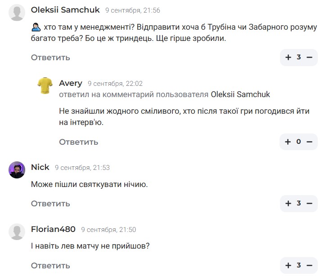This screenshot has width=325, height=276.
Task: Downvote Avery's reply with minus icon
Action: coord(309,142)
